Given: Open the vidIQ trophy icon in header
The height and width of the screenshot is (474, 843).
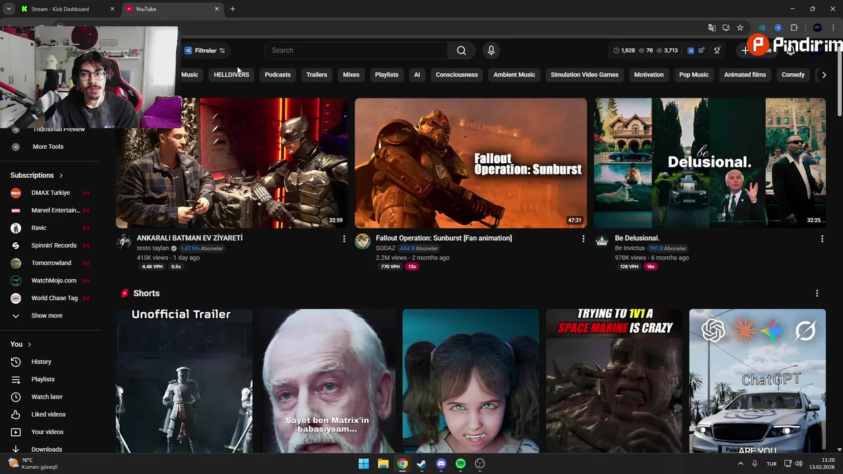Looking at the screenshot, I should click(717, 51).
